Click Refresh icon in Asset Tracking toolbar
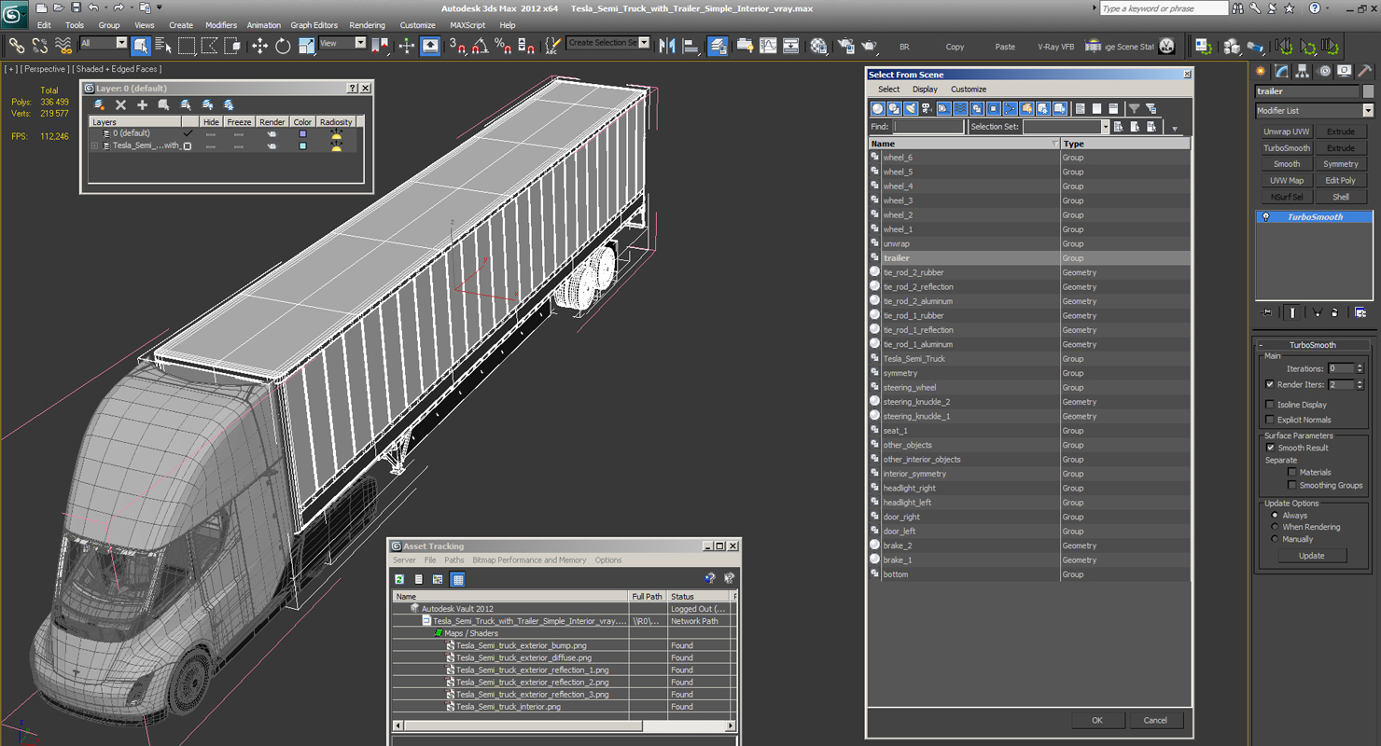The image size is (1381, 746). [399, 579]
